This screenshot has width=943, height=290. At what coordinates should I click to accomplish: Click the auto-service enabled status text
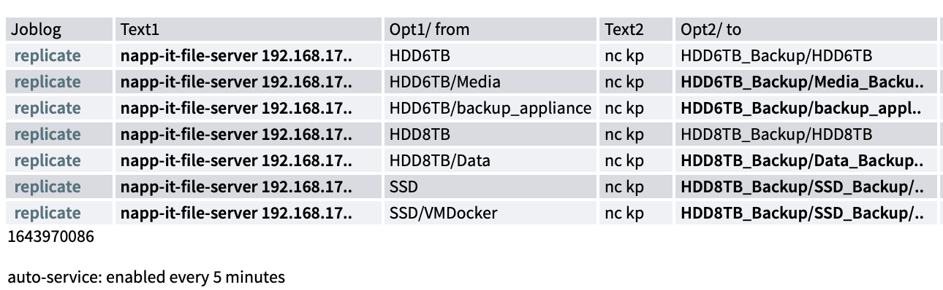tap(145, 277)
